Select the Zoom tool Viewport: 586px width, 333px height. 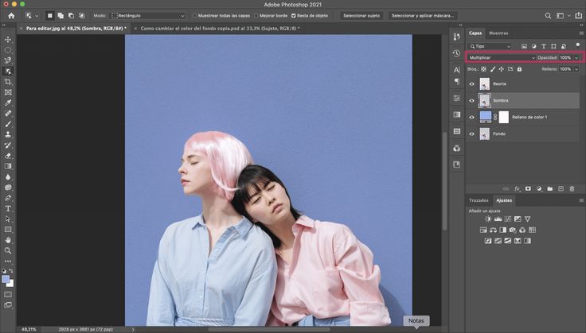click(8, 250)
